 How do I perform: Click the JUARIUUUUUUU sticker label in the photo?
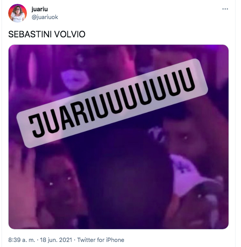pos(112,103)
